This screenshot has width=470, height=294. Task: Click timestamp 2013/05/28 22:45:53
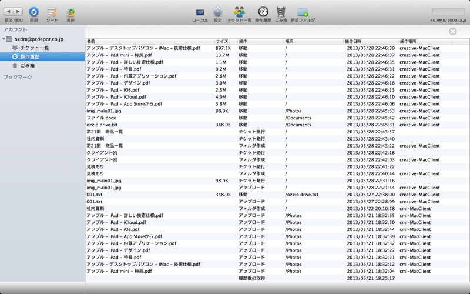[371, 111]
